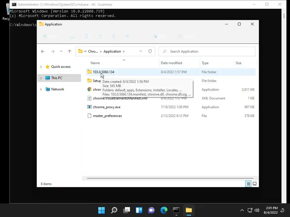Click the Application breadcrumb segment
Image resolution: width=290 pixels, height=217 pixels.
112,51
